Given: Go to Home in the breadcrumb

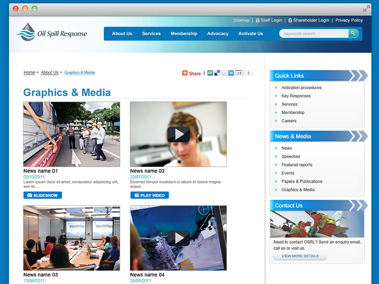Looking at the screenshot, I should (29, 72).
